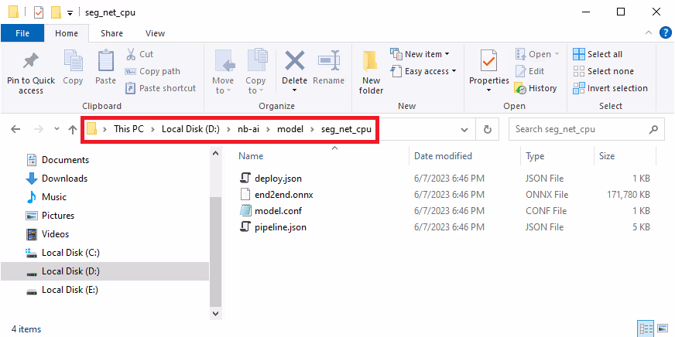
Task: Click nb-ai in the address path
Action: tap(248, 129)
